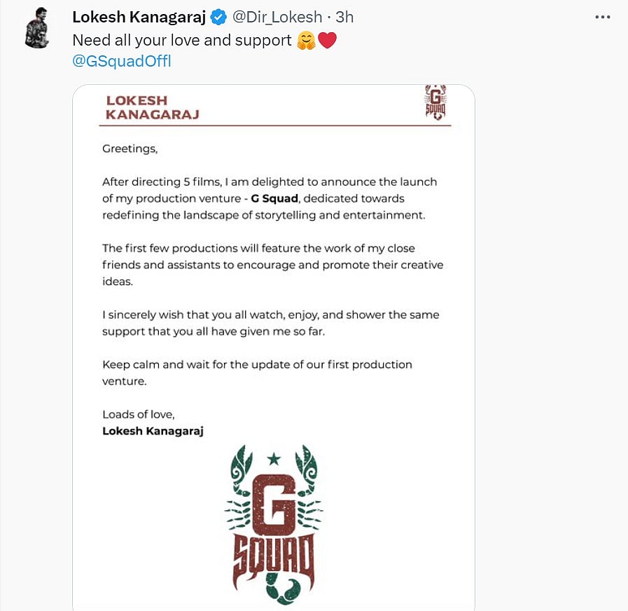Viewport: 628px width, 611px height.
Task: Open the @GSquadOffl mention link
Action: [122, 61]
